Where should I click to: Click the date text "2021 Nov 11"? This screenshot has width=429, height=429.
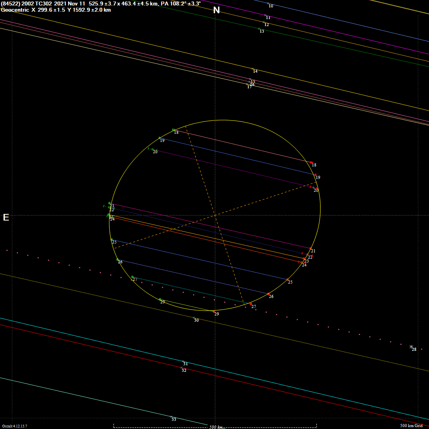70,4
